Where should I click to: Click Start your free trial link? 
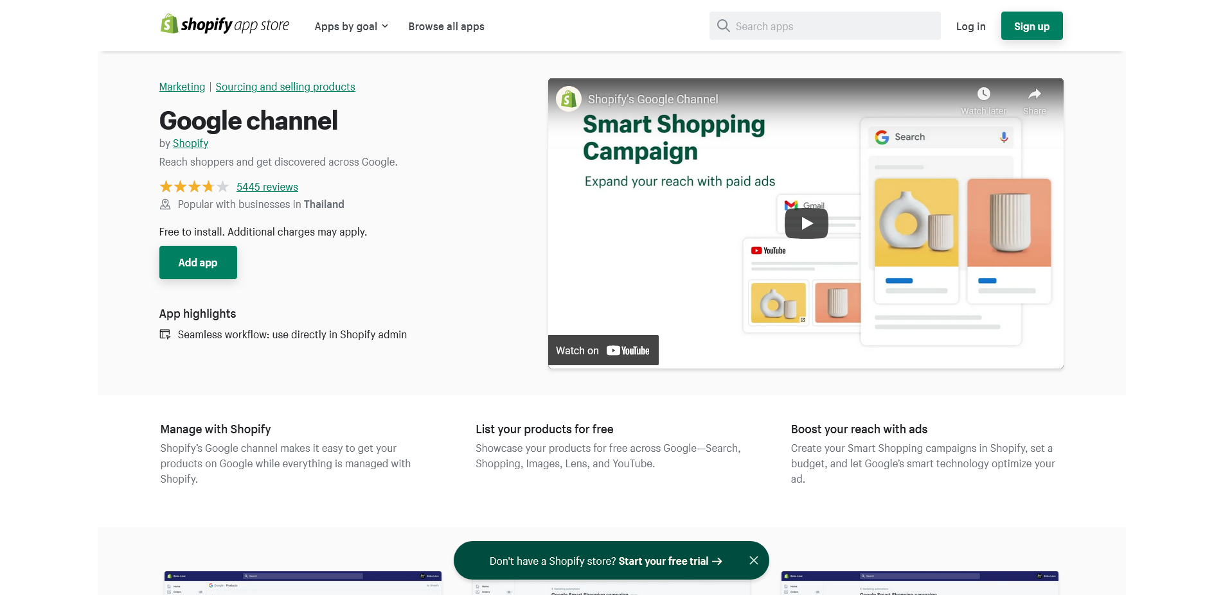(670, 561)
